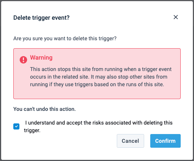Confirm deleting the trigger

pyautogui.click(x=165, y=141)
